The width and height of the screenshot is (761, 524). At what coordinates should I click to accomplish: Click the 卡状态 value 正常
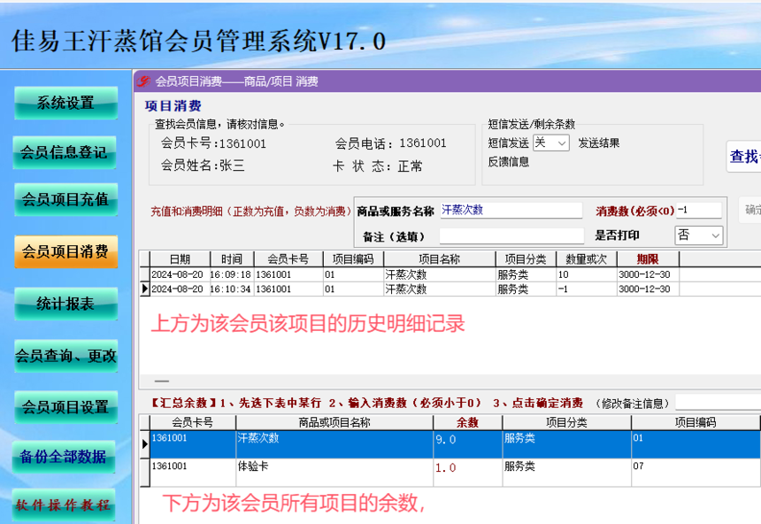tap(410, 166)
